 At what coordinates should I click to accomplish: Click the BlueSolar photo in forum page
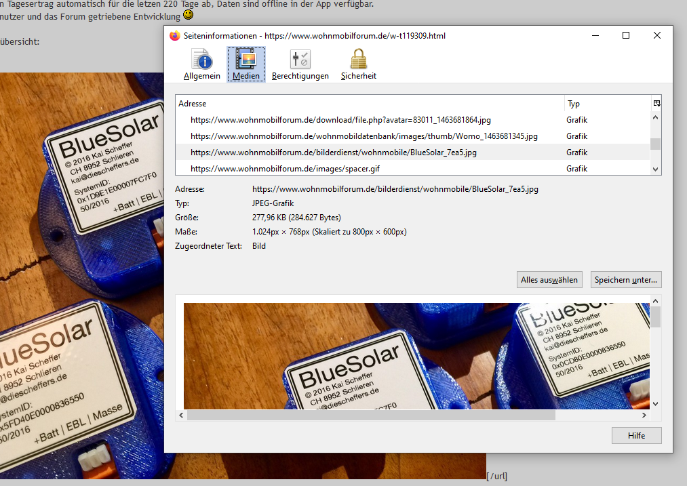82,276
